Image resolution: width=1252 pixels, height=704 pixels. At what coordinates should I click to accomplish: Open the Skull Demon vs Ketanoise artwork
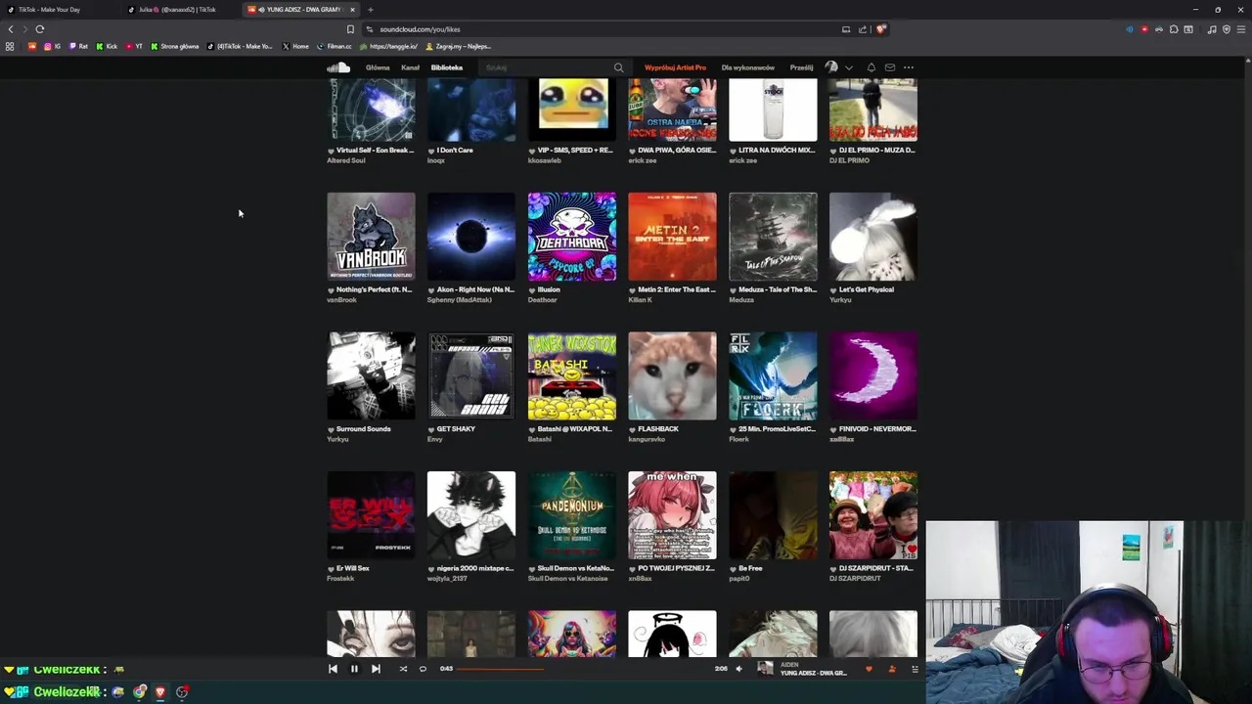point(572,515)
